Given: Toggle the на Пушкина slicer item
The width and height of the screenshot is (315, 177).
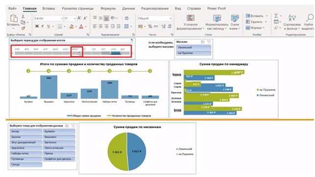Looking at the screenshot, I should [194, 53].
